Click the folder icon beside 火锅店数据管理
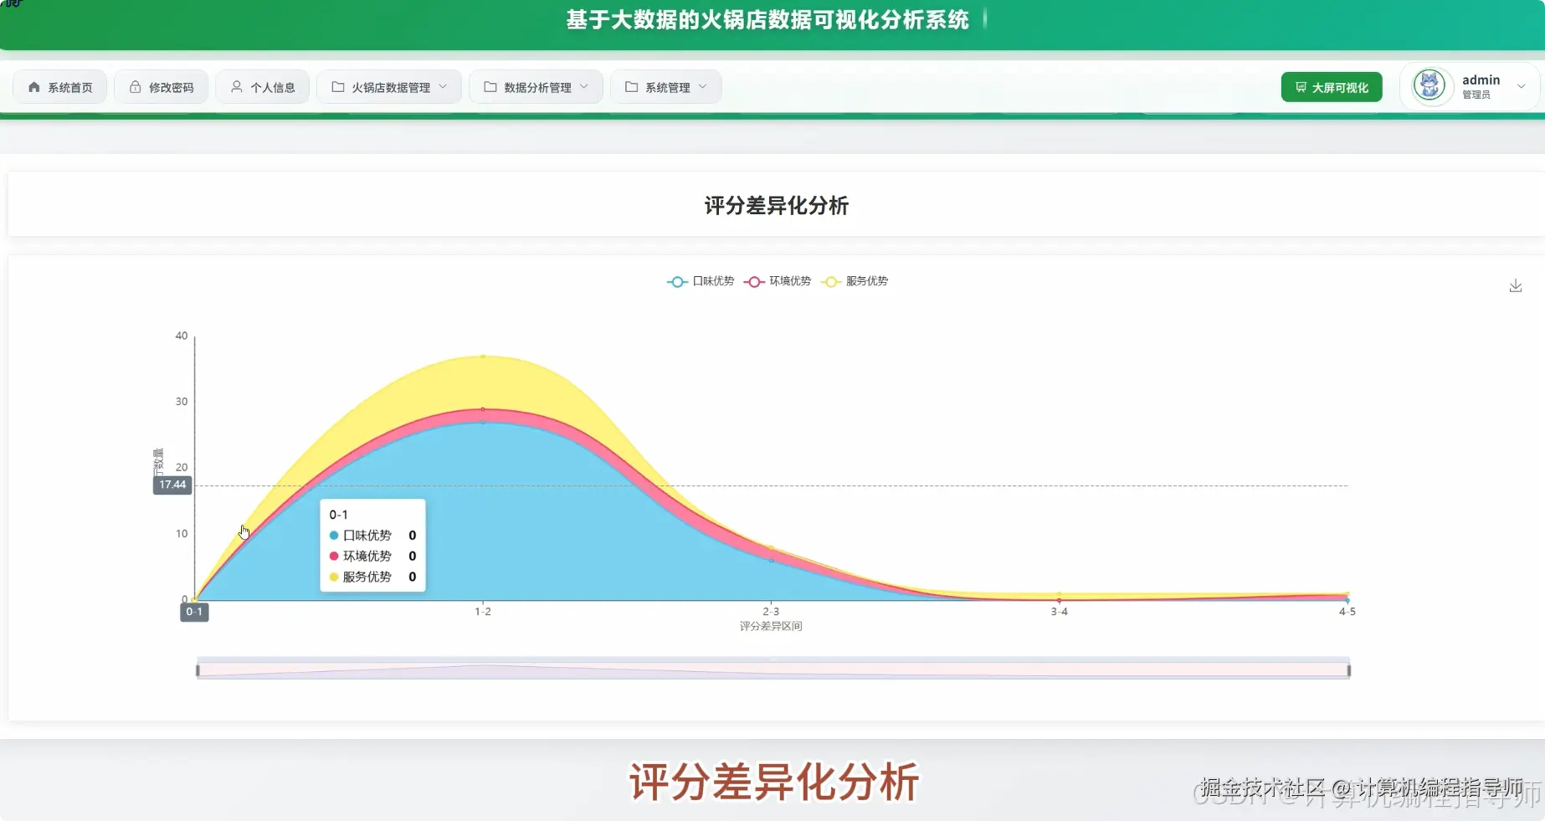Image resolution: width=1545 pixels, height=821 pixels. click(x=338, y=87)
